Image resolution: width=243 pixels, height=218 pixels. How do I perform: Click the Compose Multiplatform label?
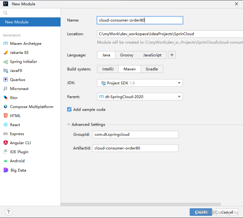(32, 107)
